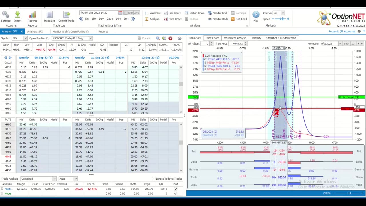Open the Interval 5m dropdown
The image size is (366, 206).
[282, 13]
